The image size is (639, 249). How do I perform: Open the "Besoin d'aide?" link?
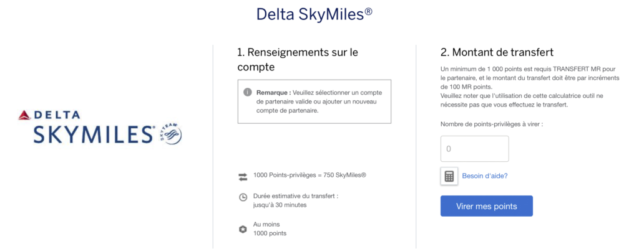point(485,176)
